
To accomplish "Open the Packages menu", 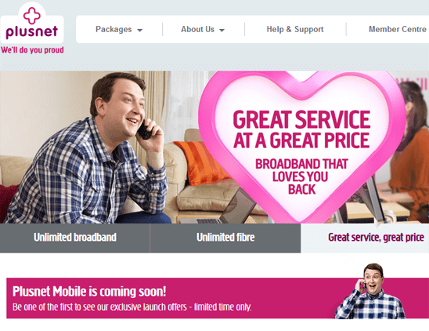I will [x=119, y=29].
